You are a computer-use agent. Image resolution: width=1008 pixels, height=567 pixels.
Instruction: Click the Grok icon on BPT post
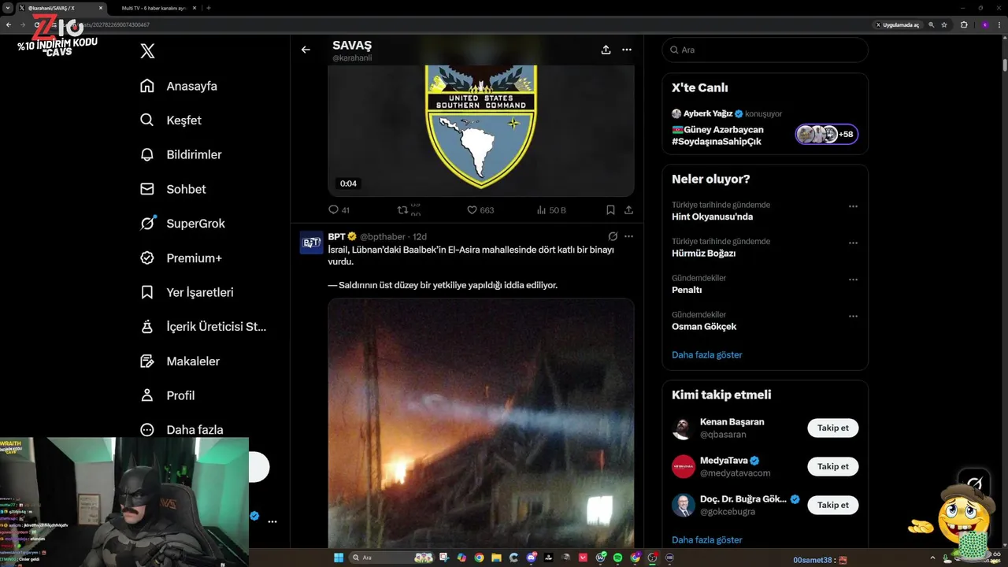613,236
